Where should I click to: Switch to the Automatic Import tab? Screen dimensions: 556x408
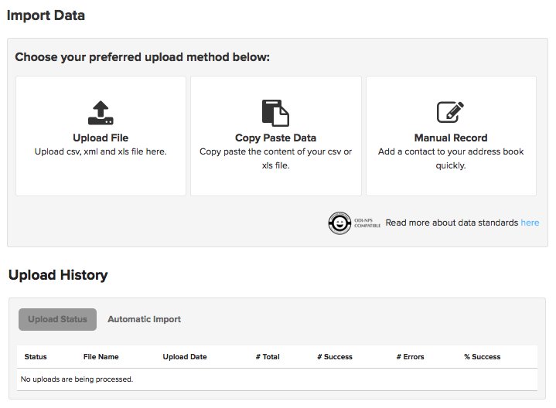[144, 319]
